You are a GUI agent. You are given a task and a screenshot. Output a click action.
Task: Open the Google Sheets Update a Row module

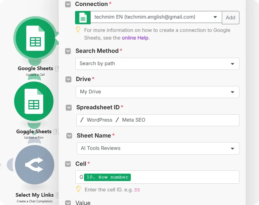click(34, 102)
